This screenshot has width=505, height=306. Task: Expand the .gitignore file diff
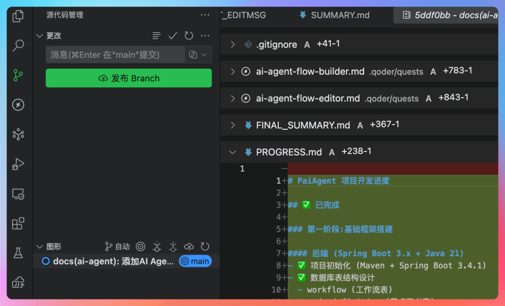coord(233,44)
